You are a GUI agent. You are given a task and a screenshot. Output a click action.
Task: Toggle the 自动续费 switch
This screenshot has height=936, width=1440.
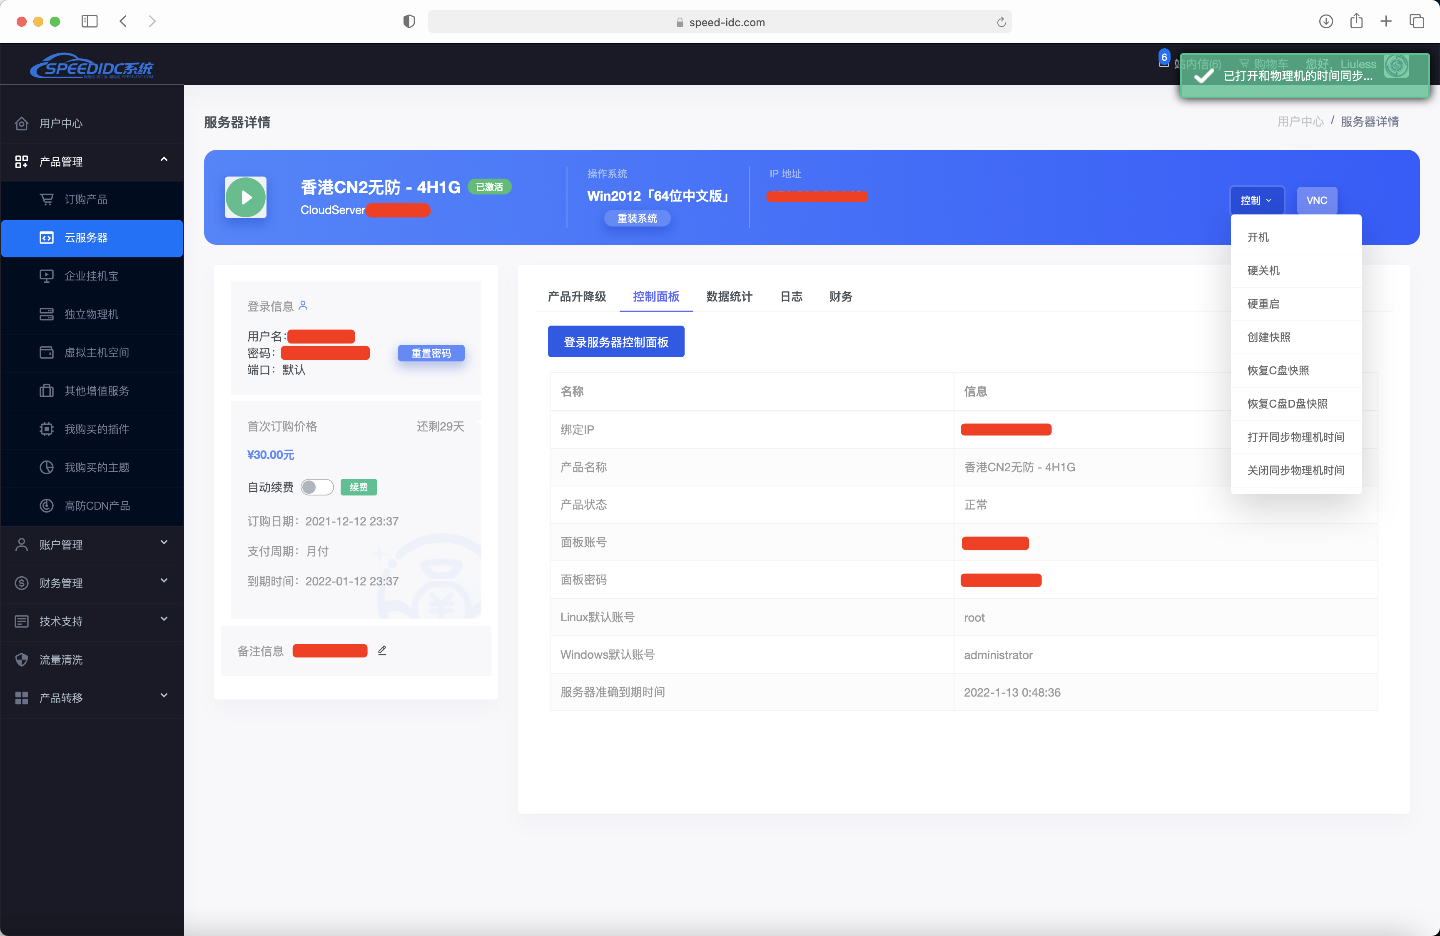pyautogui.click(x=318, y=487)
